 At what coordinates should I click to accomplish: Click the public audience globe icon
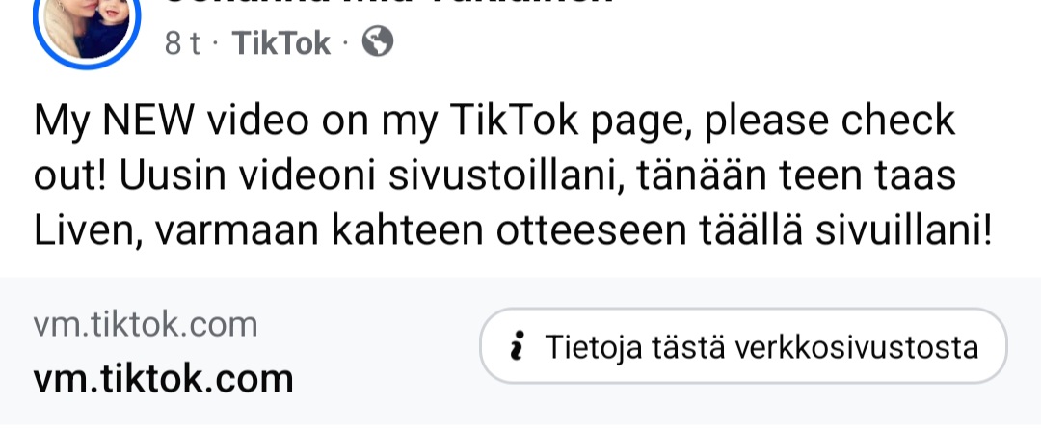click(x=378, y=42)
